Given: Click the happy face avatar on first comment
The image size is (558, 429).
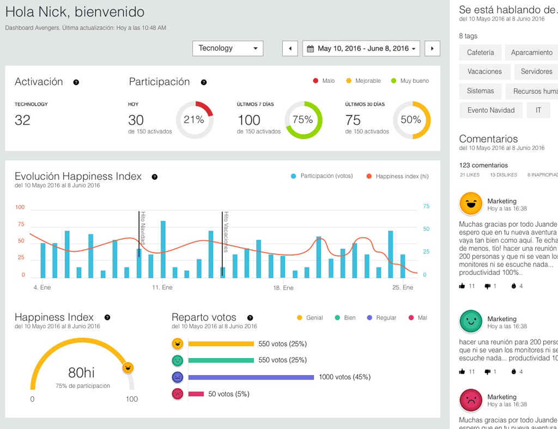Looking at the screenshot, I should coord(471,204).
